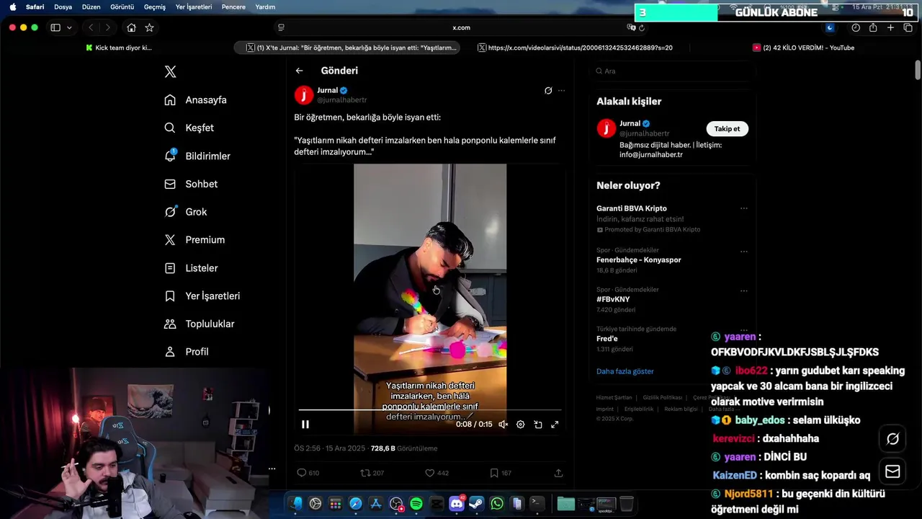
Task: Click Daha fazla göster
Action: tap(625, 371)
